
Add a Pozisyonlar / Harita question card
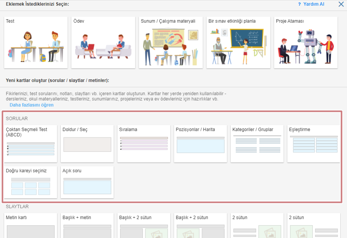coord(200,144)
